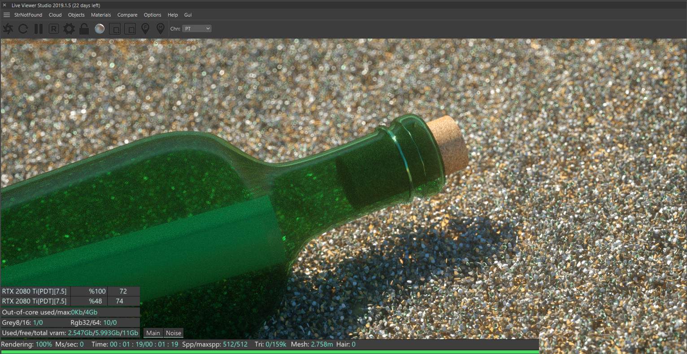Viewport: 687px width, 354px height.
Task: Click the Grey8/16: 1/0 readout
Action: 22,323
